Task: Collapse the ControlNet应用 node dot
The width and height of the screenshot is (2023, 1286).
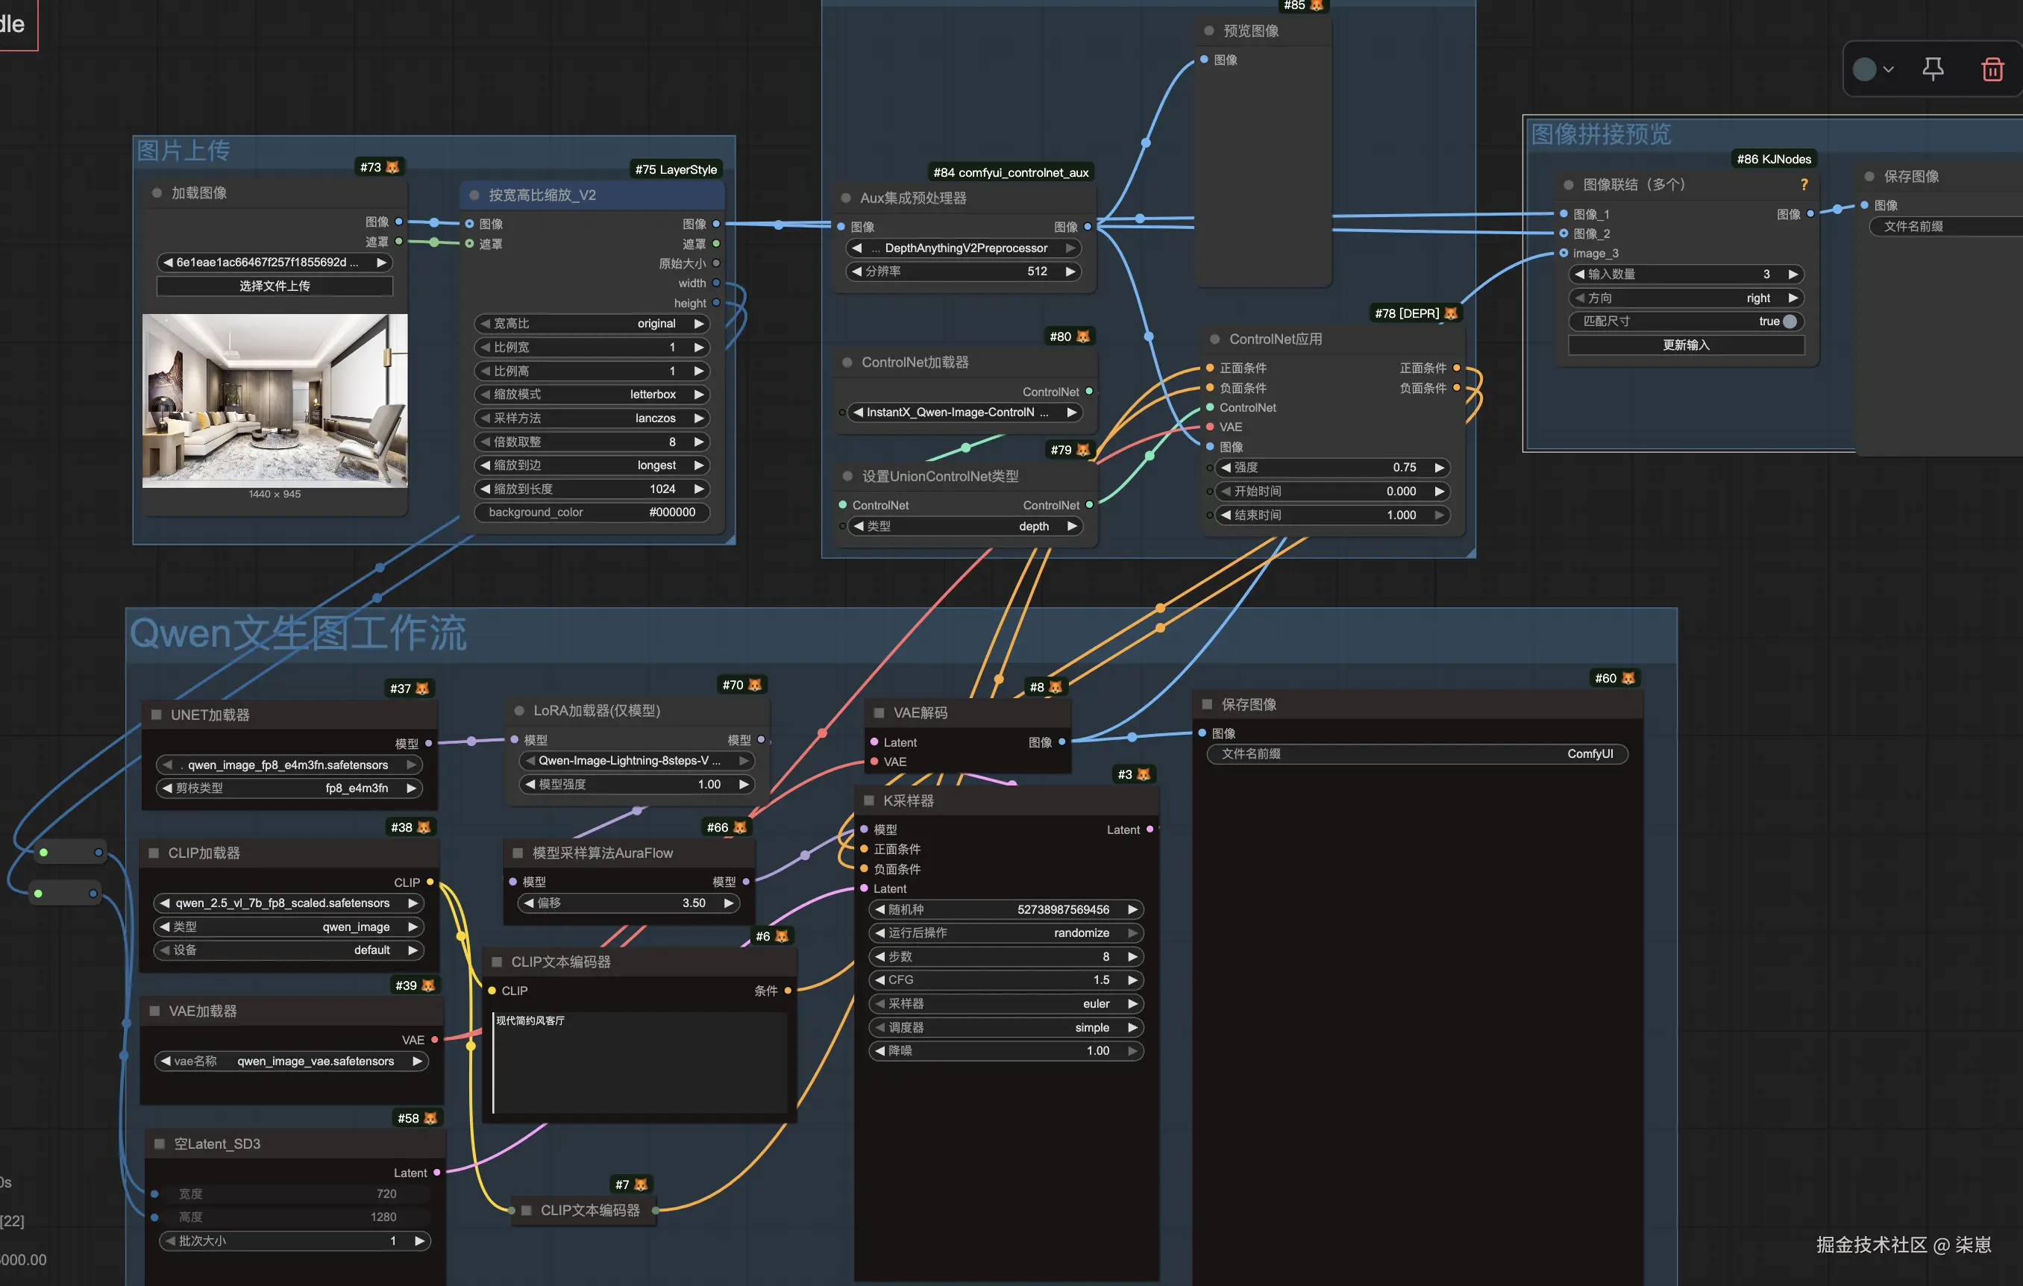Action: pyautogui.click(x=1215, y=339)
